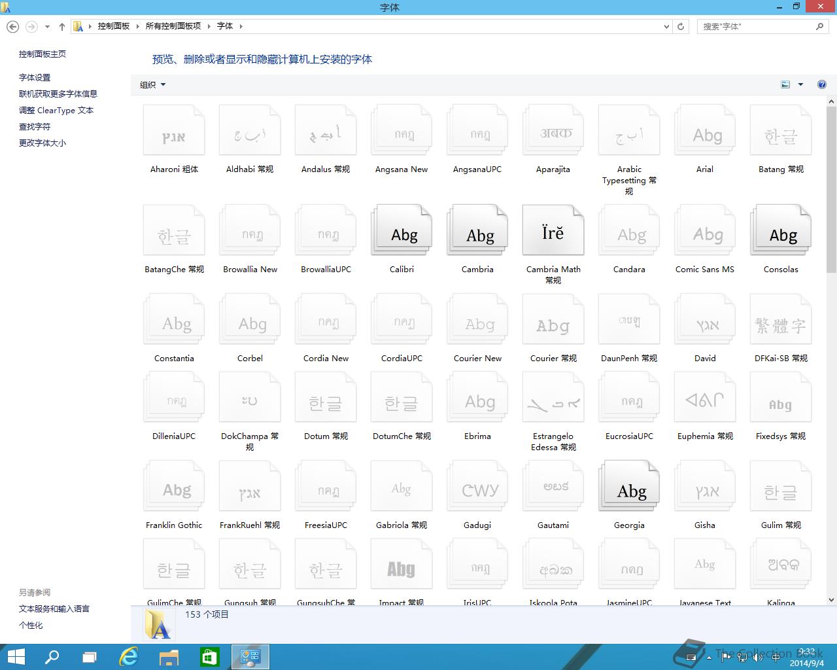
Task: Open the Windows Store taskbar icon
Action: point(209,657)
